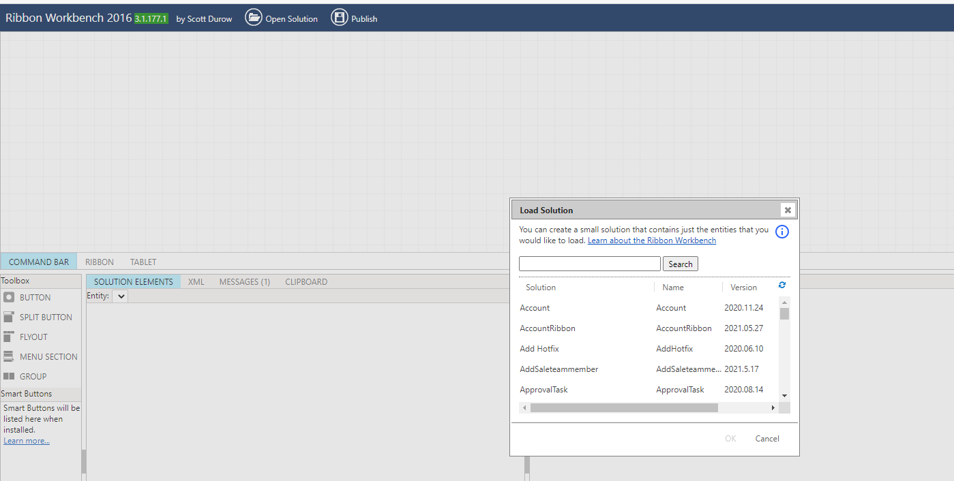Open the XML tab
This screenshot has width=954, height=481.
pyautogui.click(x=196, y=281)
